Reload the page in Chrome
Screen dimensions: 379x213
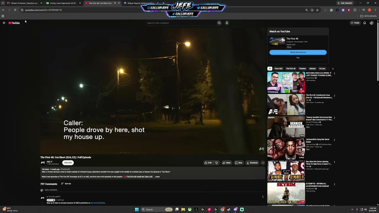pos(15,10)
